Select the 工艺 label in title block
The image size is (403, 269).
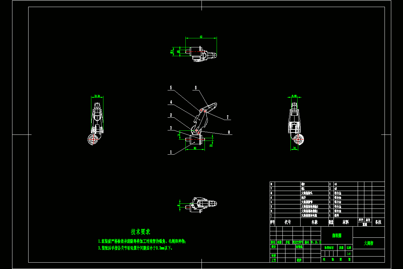(x=273, y=260)
